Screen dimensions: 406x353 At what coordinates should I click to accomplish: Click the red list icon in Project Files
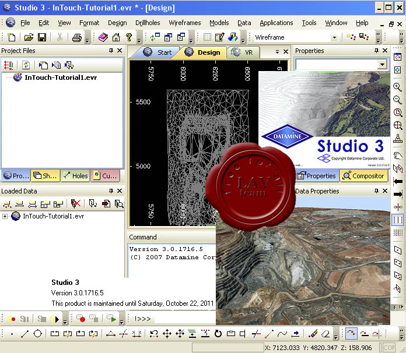point(8,65)
